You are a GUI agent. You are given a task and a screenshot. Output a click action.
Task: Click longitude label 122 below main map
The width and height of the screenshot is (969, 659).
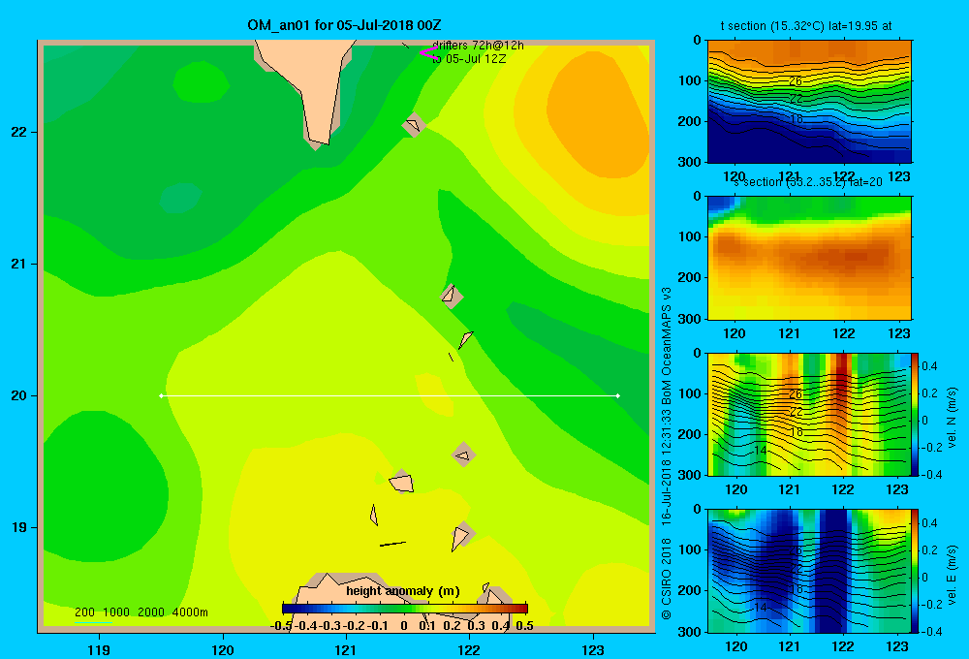pyautogui.click(x=469, y=649)
